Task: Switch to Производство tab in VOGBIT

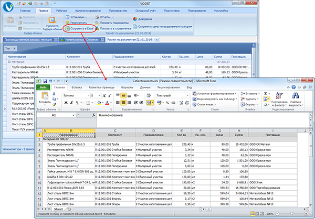Action: 118,10
